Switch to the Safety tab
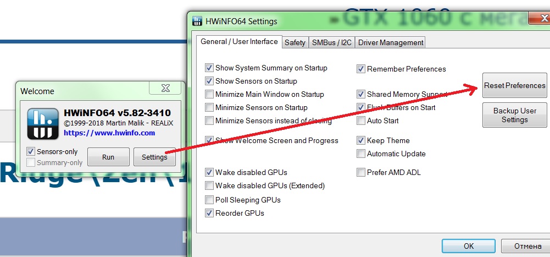 coord(295,43)
